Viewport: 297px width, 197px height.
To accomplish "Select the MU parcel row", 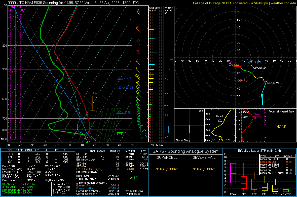I will tap(38, 162).
